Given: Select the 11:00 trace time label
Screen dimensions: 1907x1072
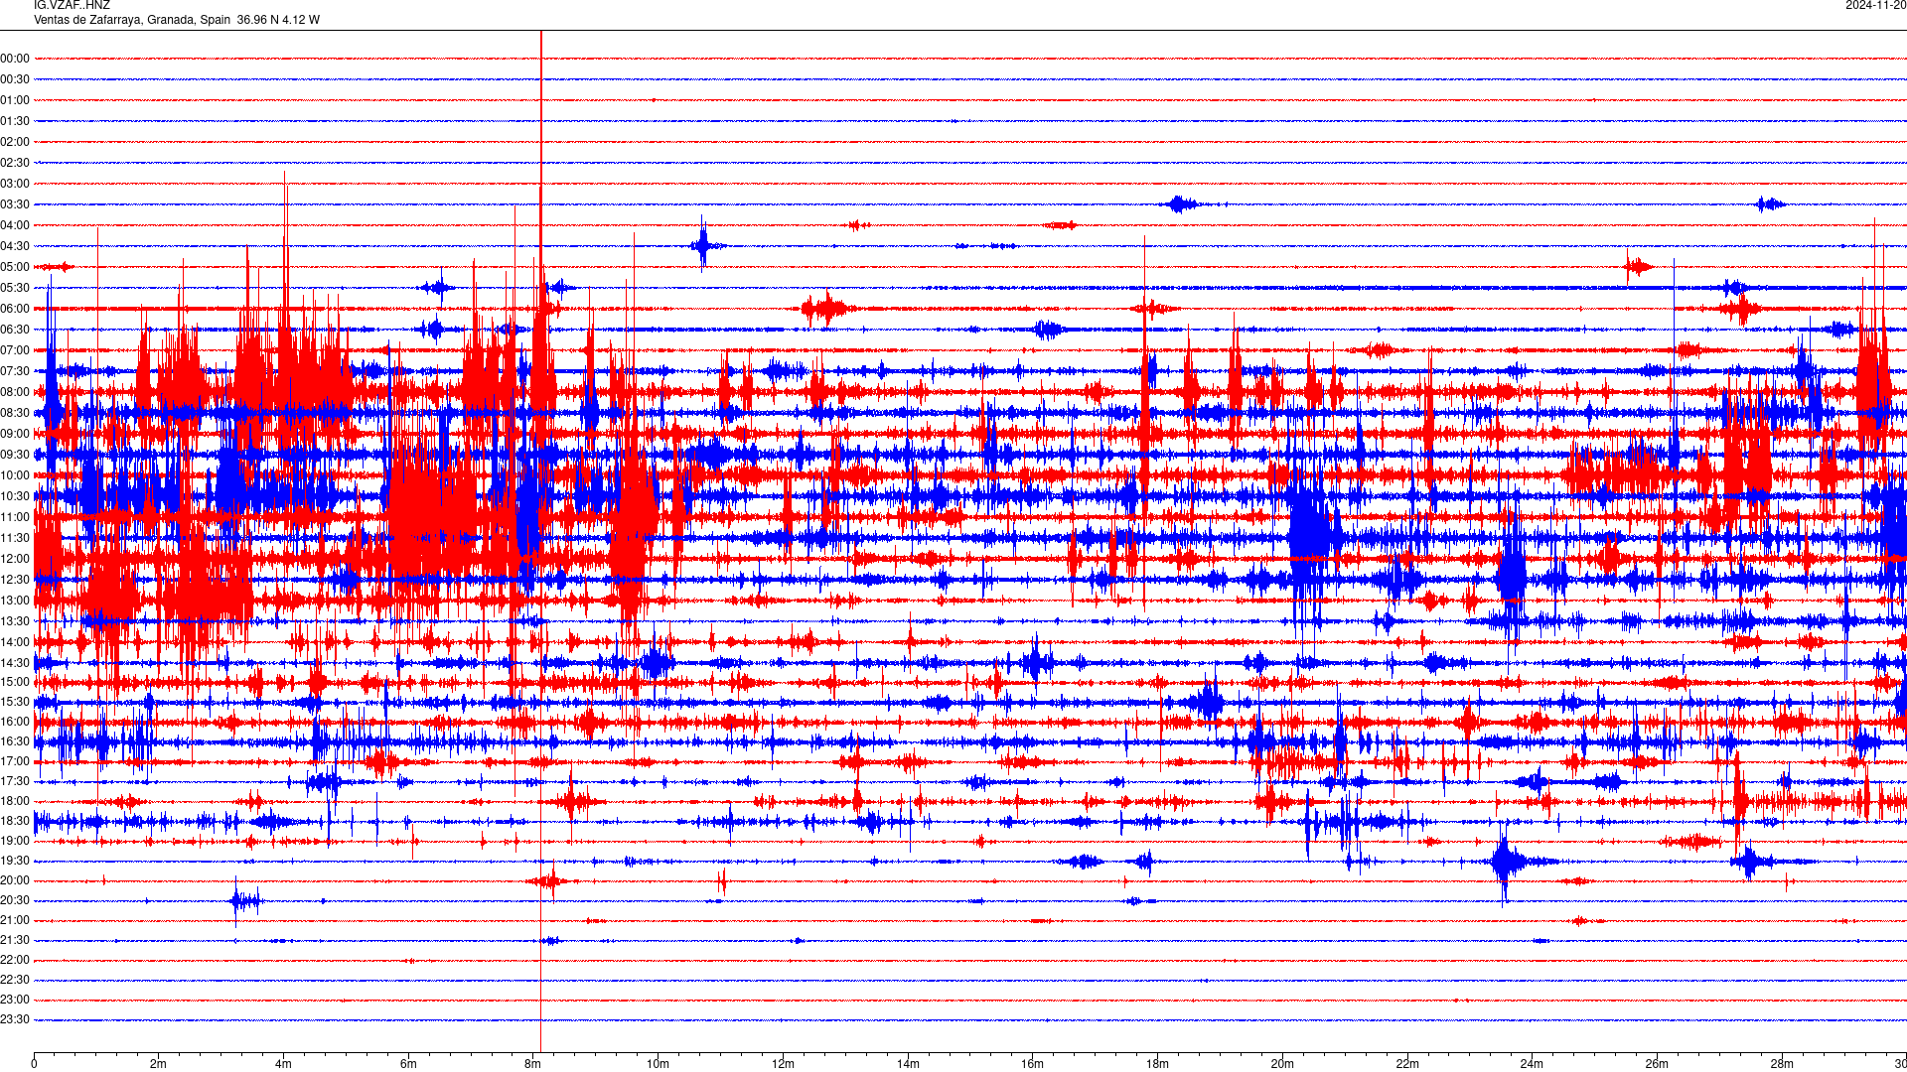Looking at the screenshot, I should pyautogui.click(x=15, y=517).
